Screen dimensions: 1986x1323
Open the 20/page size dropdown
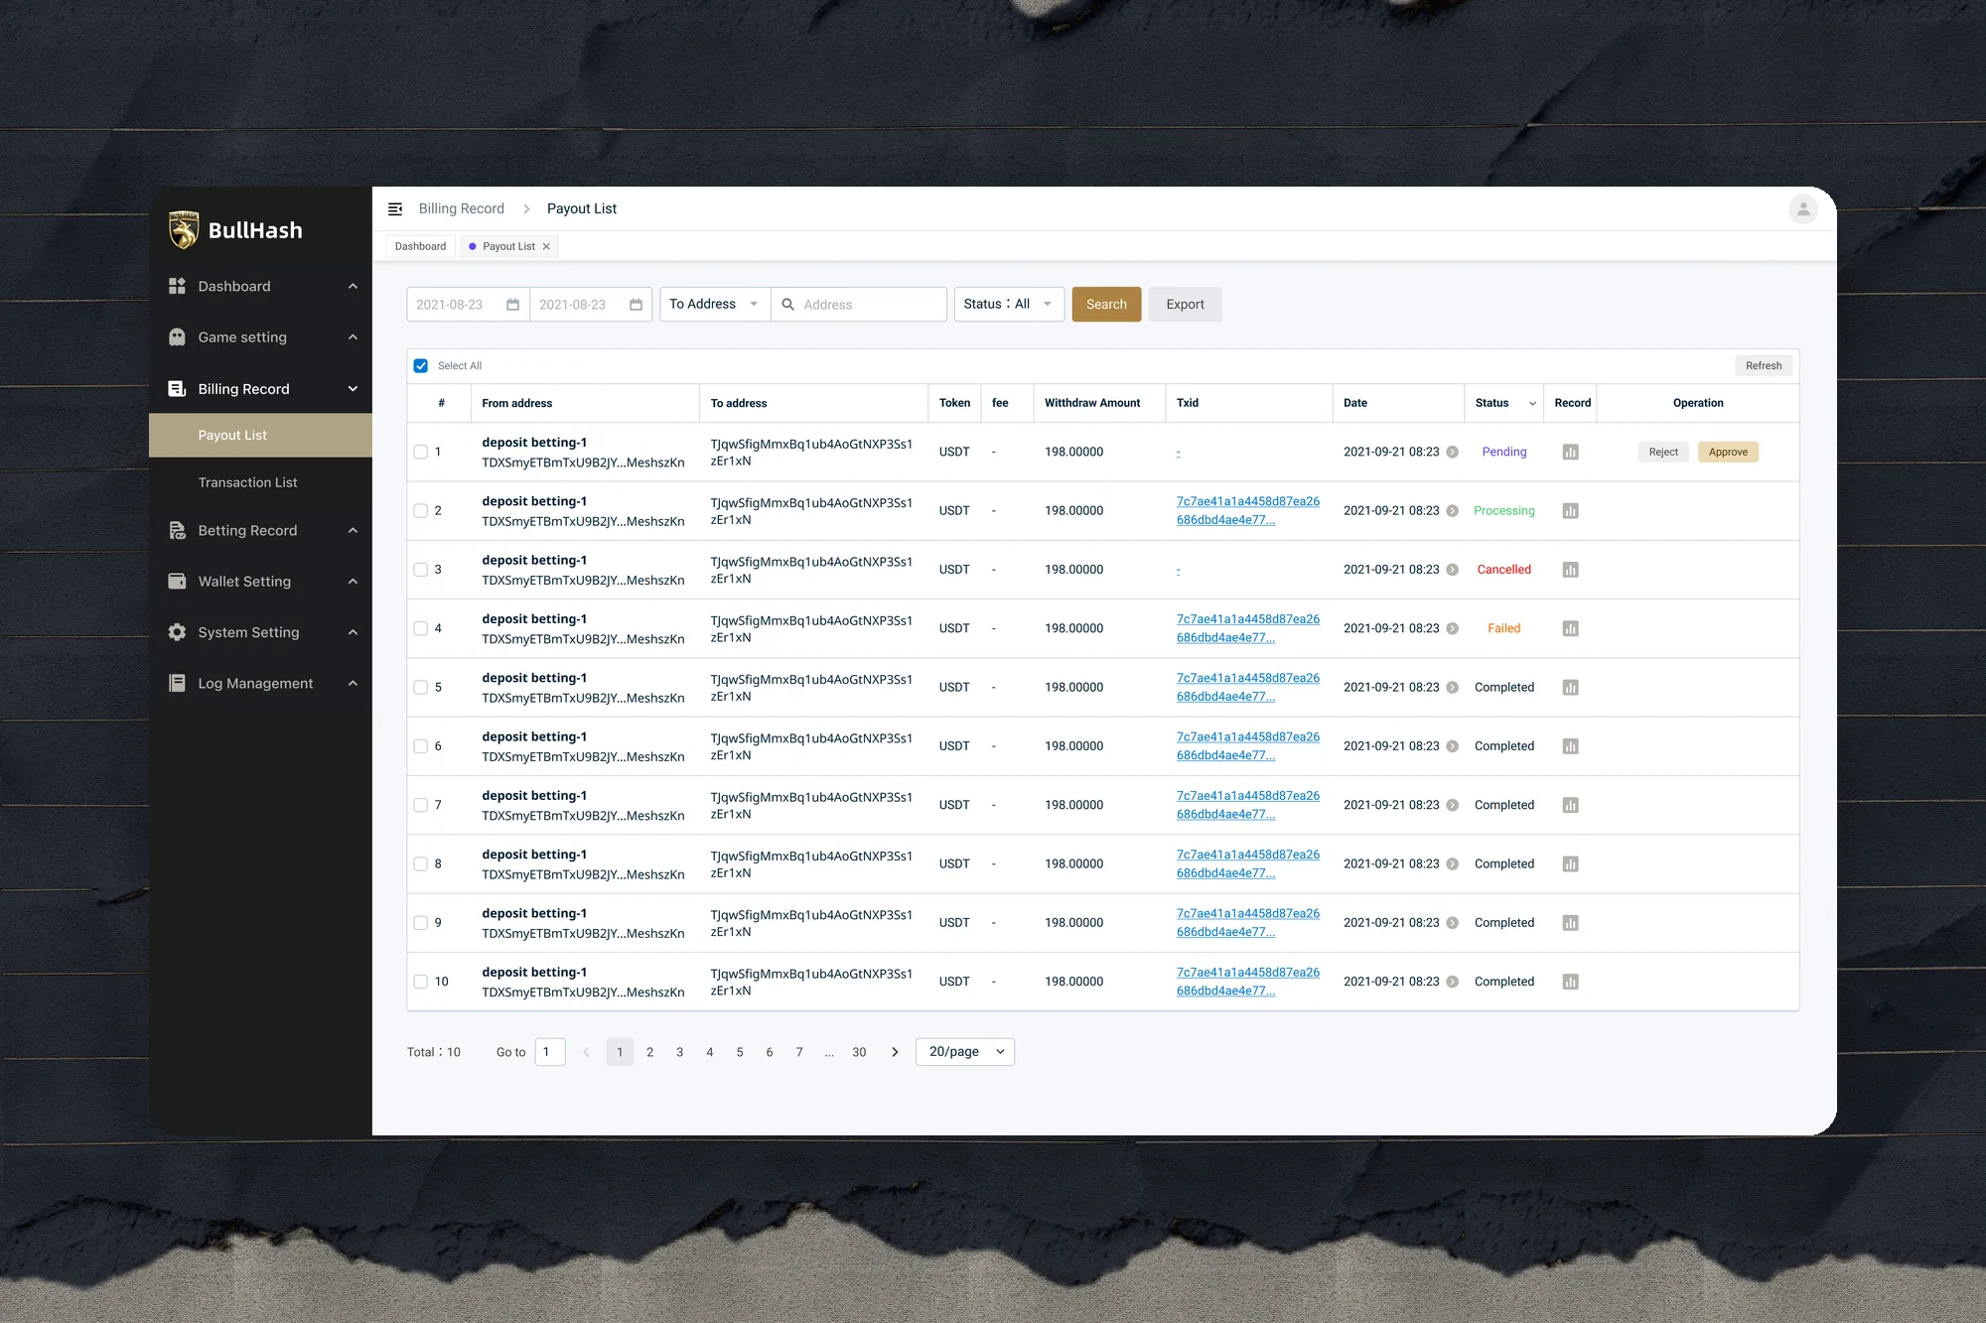coord(965,1052)
